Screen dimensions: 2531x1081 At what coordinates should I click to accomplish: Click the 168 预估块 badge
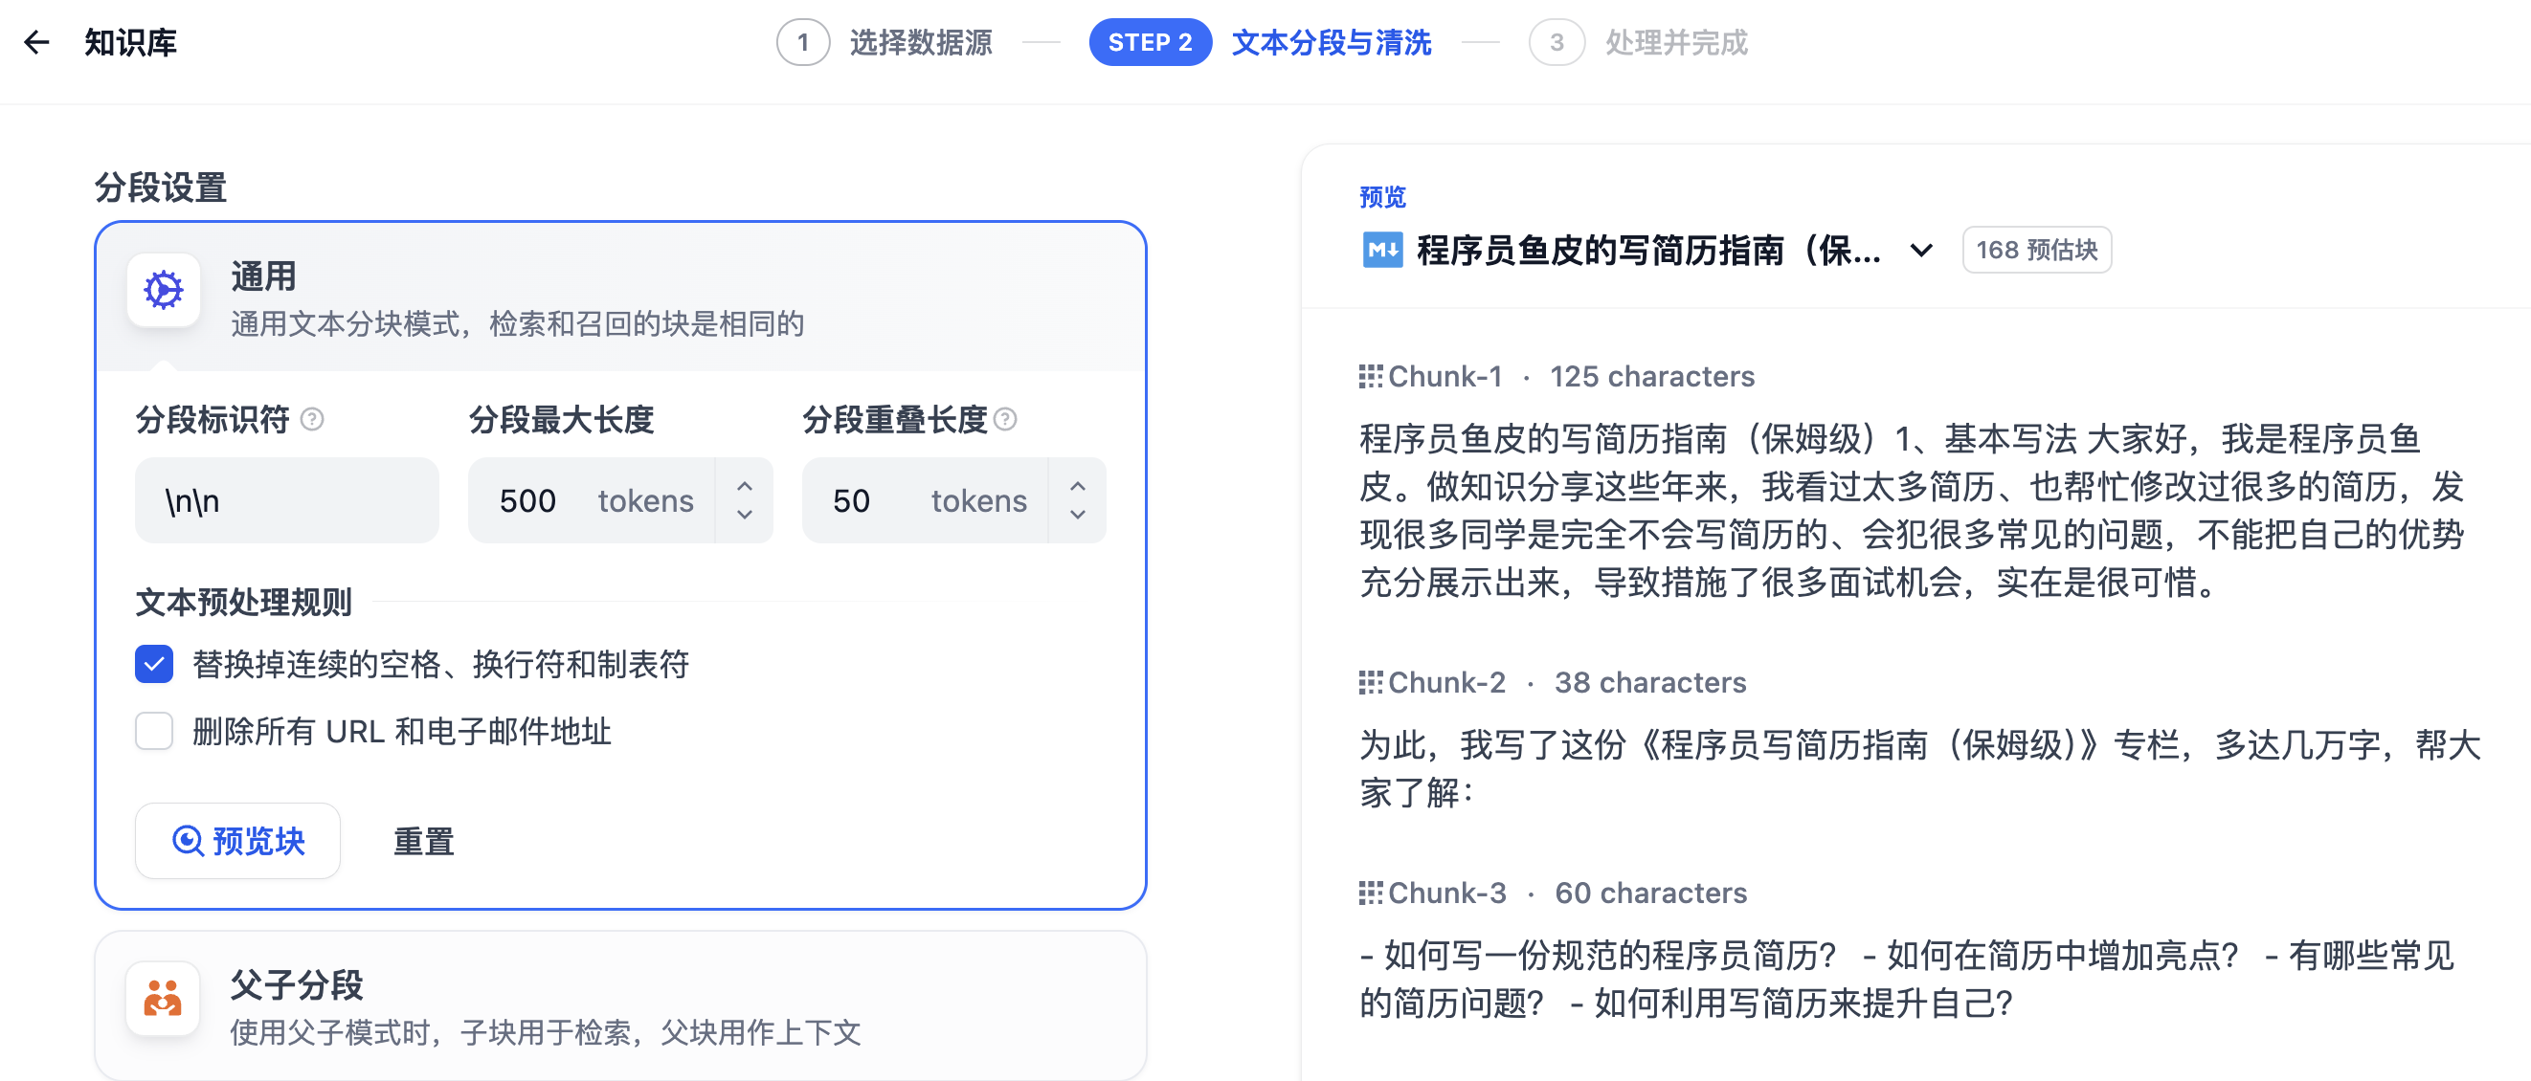2036,250
